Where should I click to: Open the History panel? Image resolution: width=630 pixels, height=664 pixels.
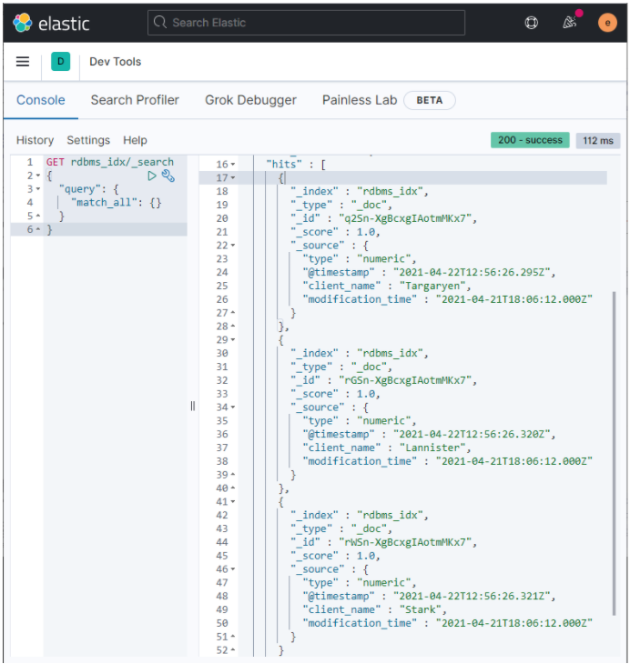[35, 140]
